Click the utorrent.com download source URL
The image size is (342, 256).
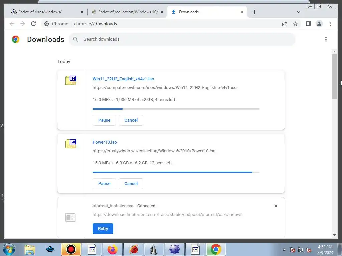pos(168,214)
